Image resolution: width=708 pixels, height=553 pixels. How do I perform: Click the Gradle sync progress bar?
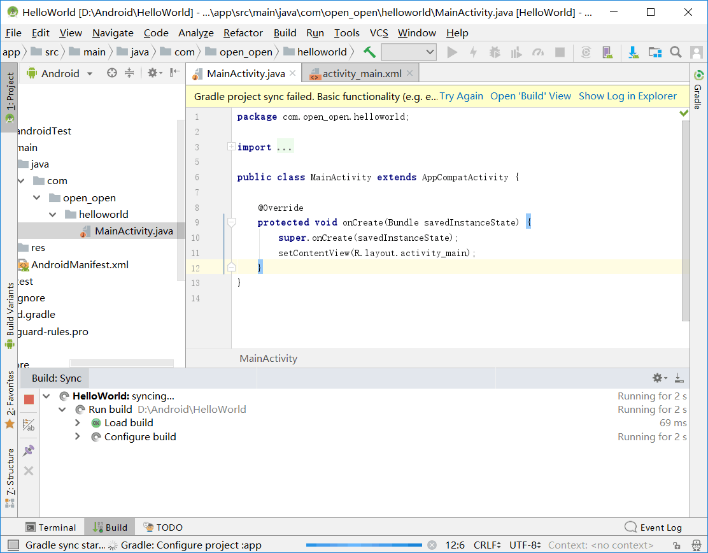pyautogui.click(x=364, y=545)
